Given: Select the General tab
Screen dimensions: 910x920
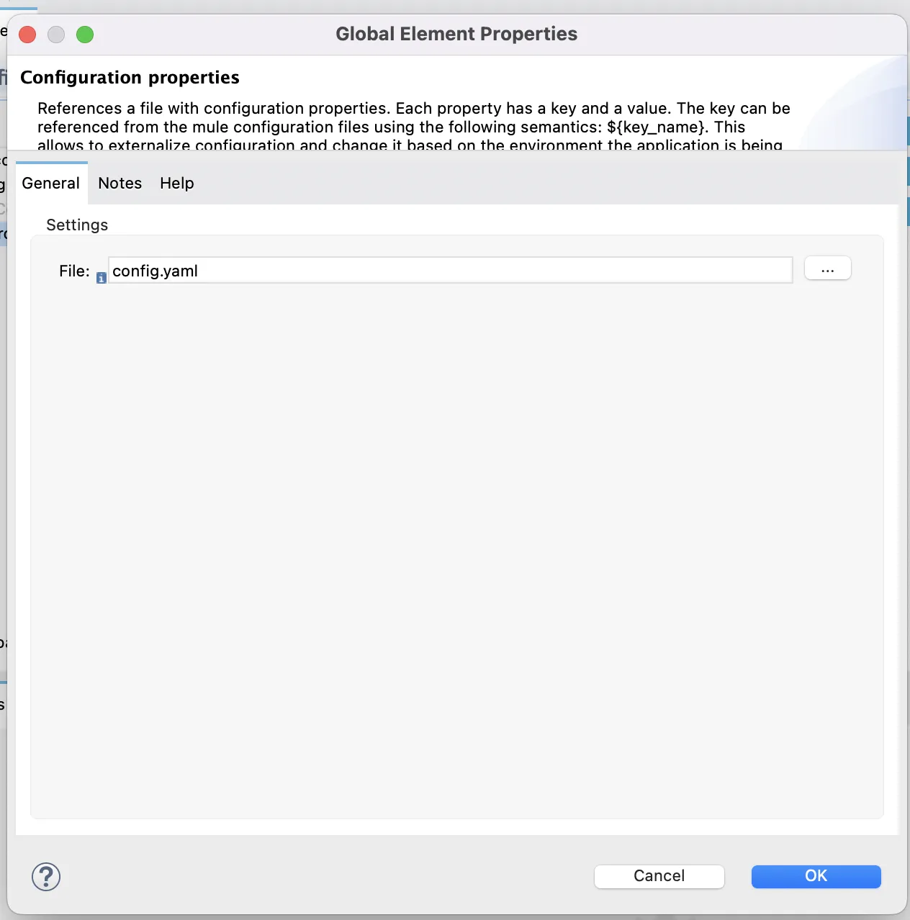Looking at the screenshot, I should pos(51,183).
